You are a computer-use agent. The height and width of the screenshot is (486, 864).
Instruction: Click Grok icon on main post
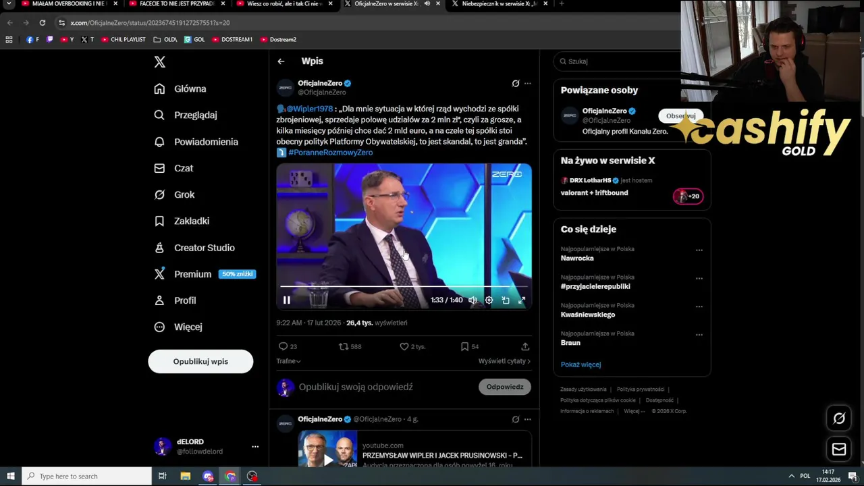(x=516, y=84)
